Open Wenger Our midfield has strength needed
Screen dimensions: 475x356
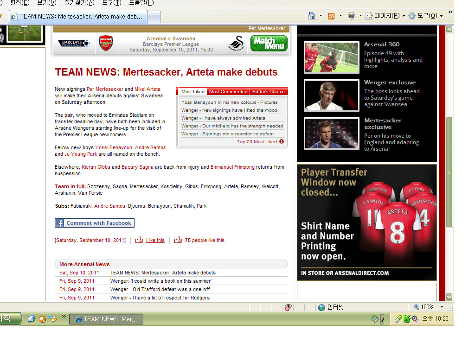coord(232,126)
